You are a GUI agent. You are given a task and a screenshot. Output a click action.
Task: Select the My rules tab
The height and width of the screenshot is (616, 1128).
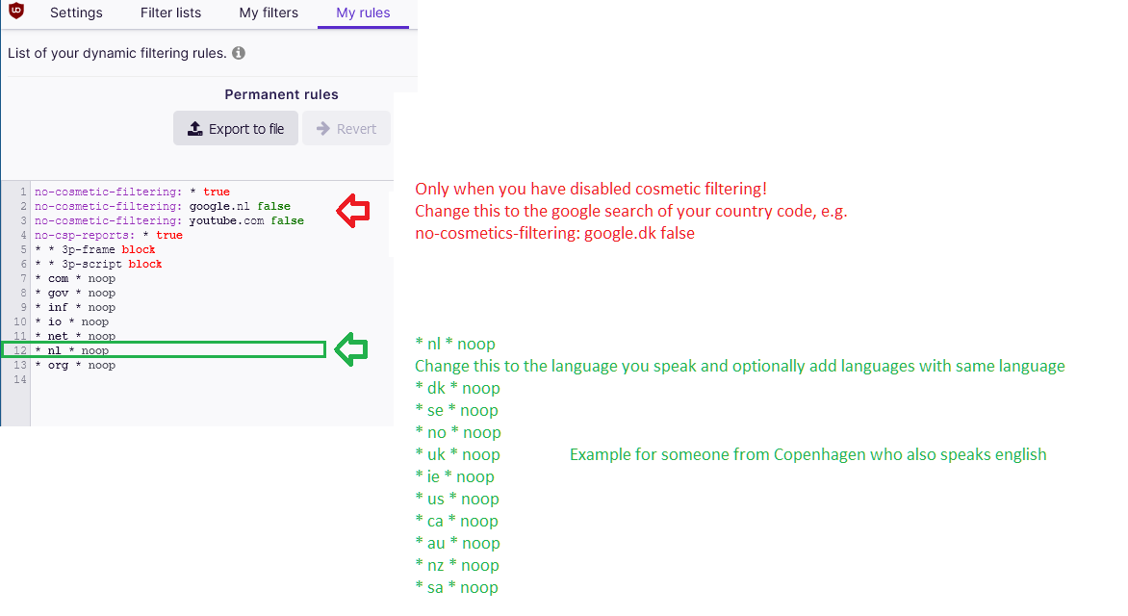(363, 13)
